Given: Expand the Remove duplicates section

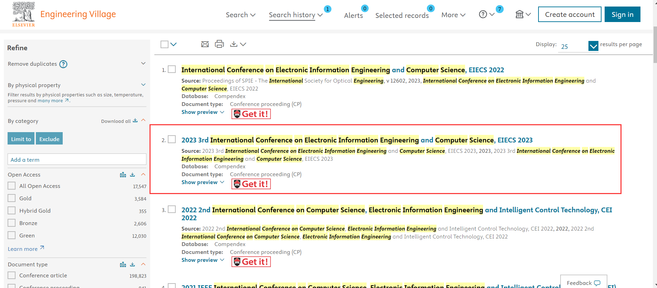Looking at the screenshot, I should [143, 63].
